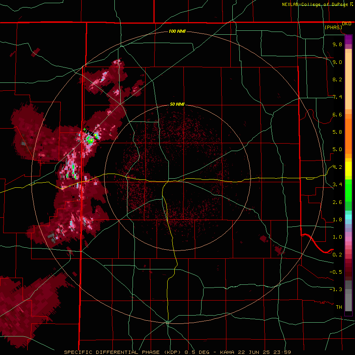The width and height of the screenshot is (355, 355).
Task: Click the bright green segment of the color scale
Action: point(348,190)
